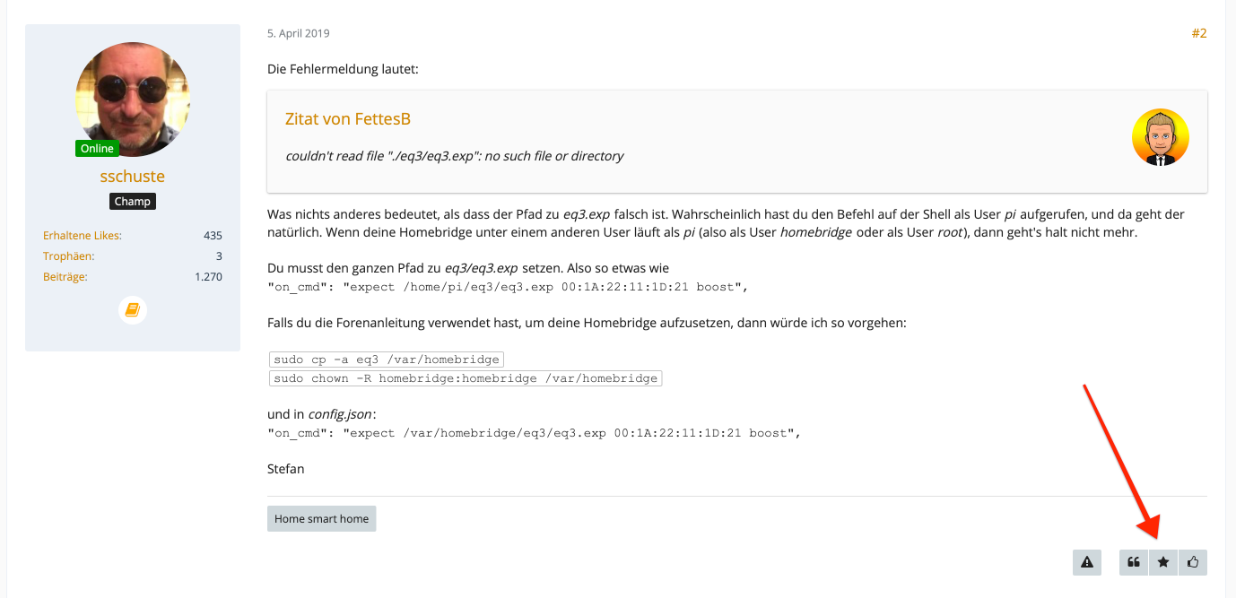Open the 'Beiträge' link in user card

[65, 277]
